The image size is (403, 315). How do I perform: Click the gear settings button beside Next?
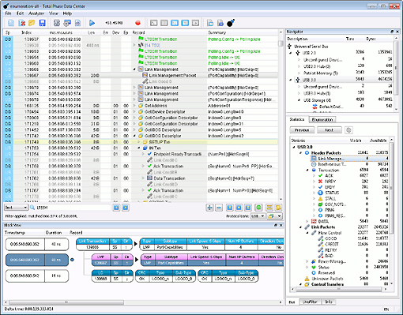(348, 130)
